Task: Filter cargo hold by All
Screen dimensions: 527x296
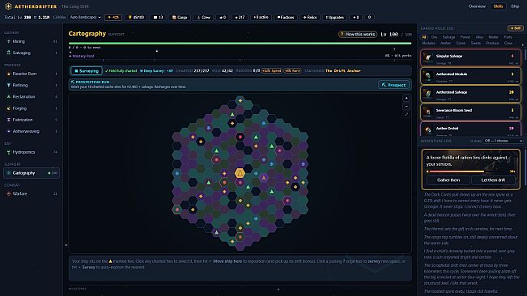Action: 424,37
